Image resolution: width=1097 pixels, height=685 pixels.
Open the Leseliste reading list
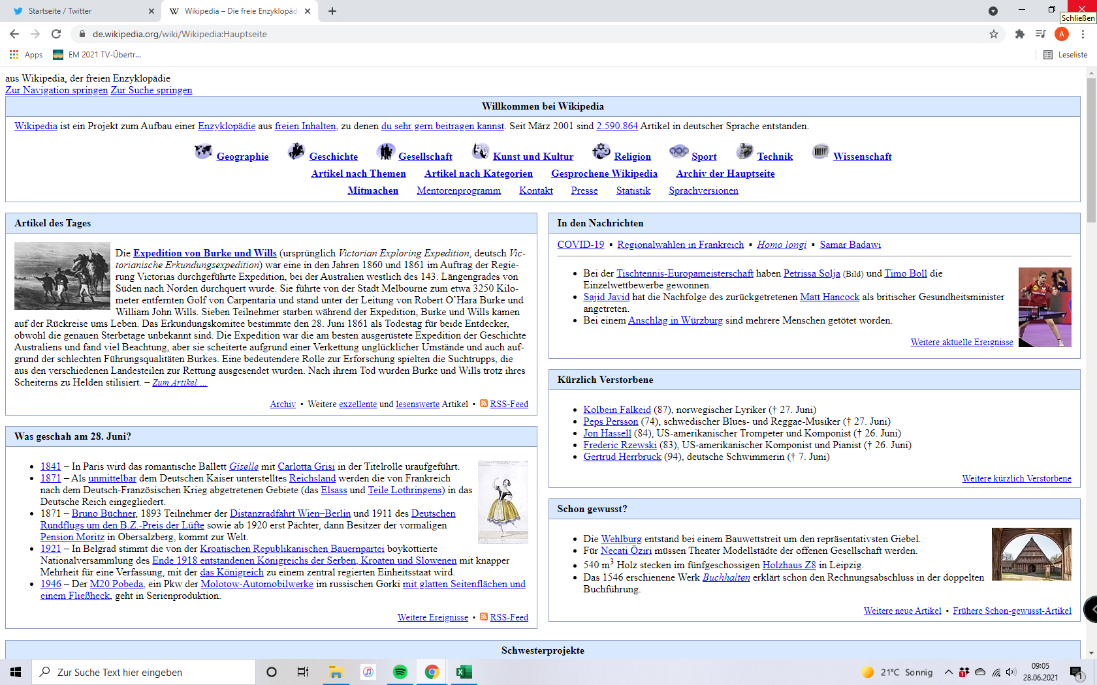tap(1066, 55)
